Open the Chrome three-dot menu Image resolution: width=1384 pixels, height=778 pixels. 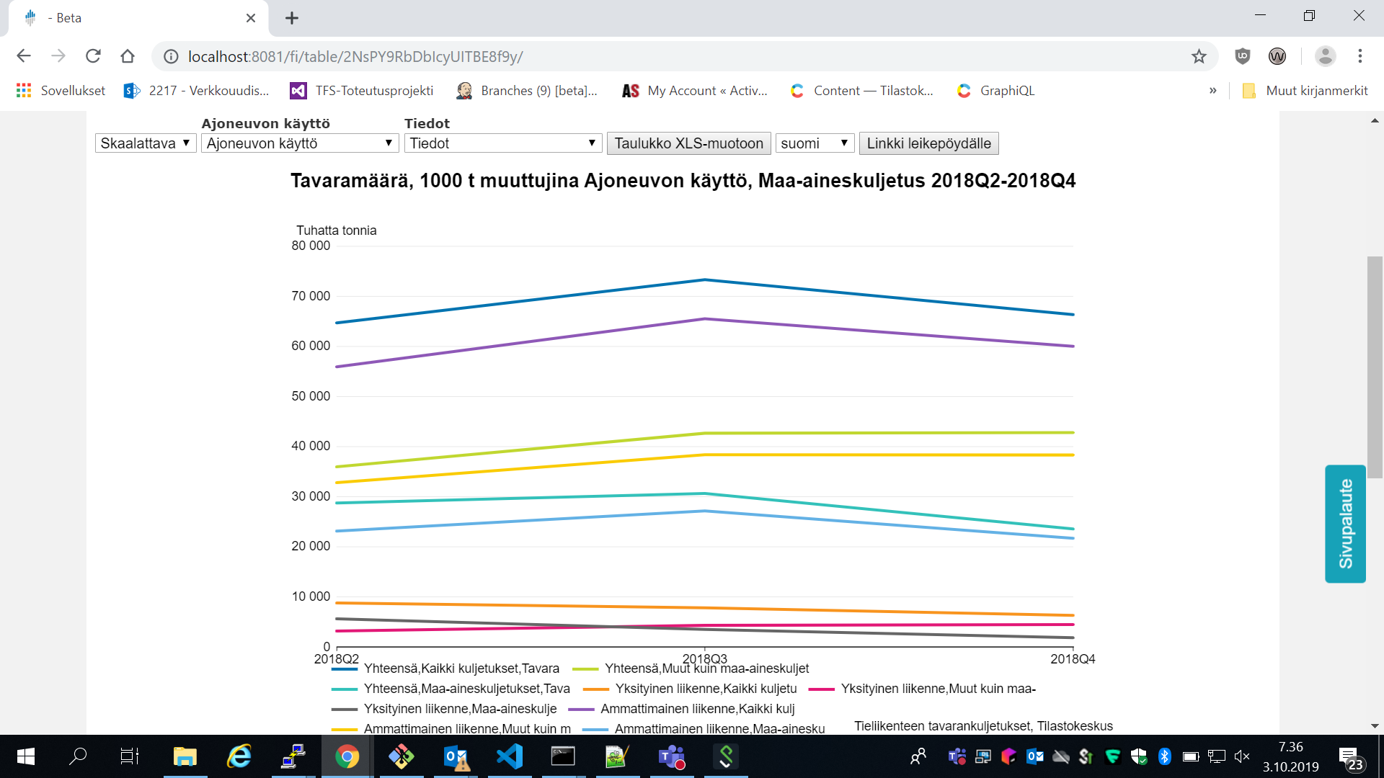(x=1360, y=56)
